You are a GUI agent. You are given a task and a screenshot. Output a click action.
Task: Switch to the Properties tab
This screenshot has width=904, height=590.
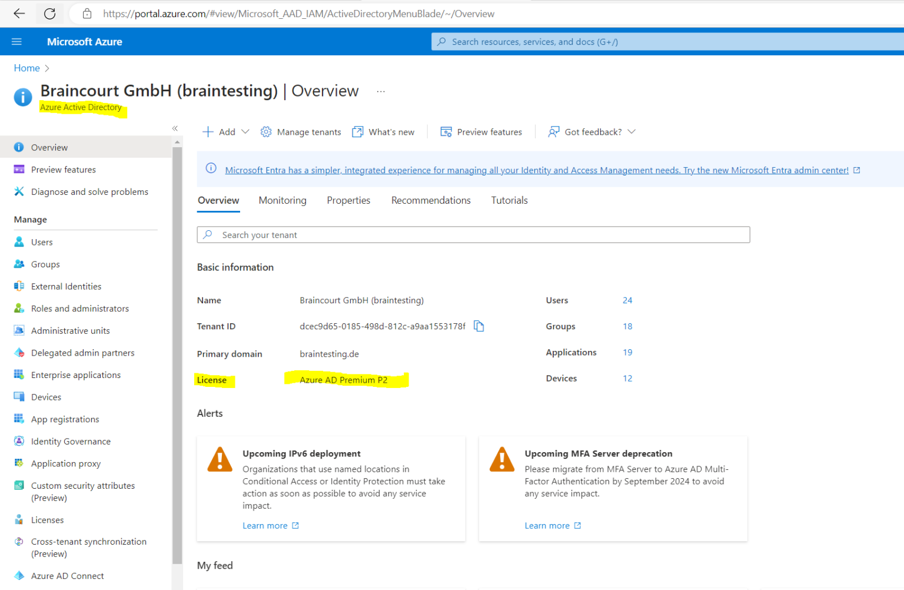pos(348,200)
